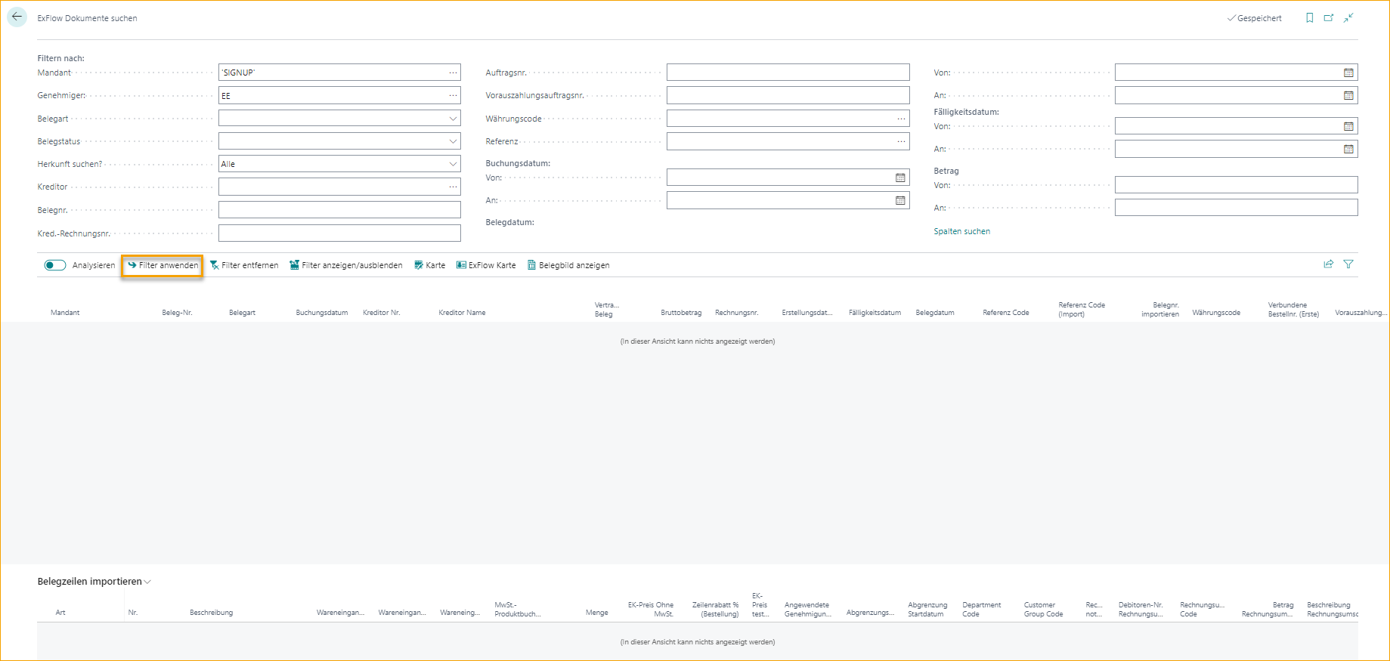Click the Buchungsdatum column header
The image size is (1390, 661).
pos(322,313)
